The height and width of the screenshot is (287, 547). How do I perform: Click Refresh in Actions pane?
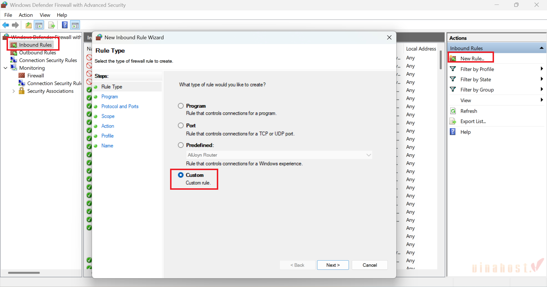pyautogui.click(x=469, y=111)
